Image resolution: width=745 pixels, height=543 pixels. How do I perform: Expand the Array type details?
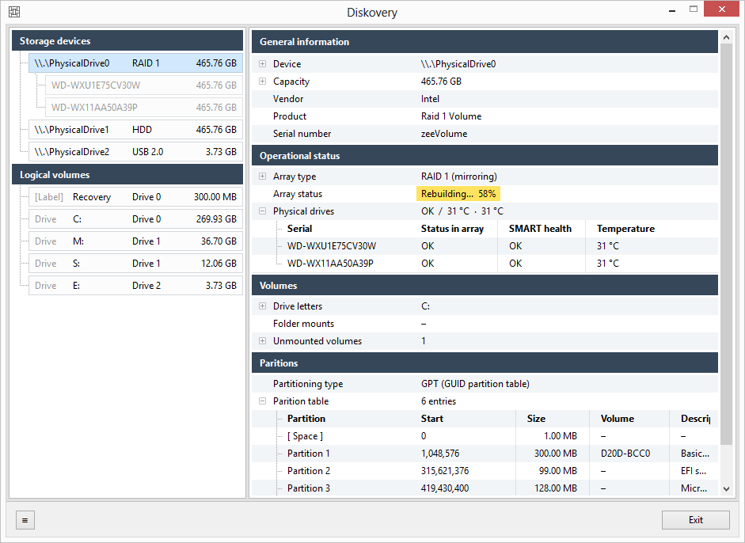click(262, 177)
